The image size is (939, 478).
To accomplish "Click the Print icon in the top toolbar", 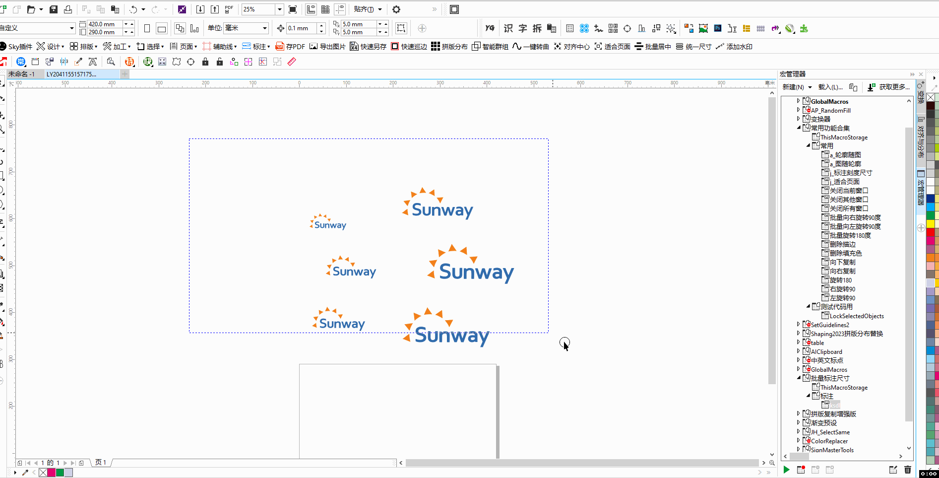I will coord(68,9).
